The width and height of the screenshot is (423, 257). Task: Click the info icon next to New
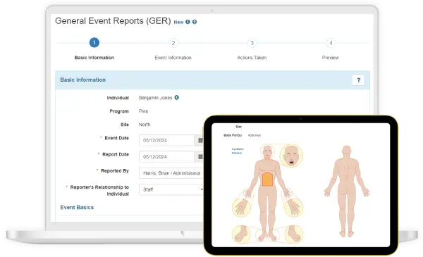pyautogui.click(x=188, y=22)
